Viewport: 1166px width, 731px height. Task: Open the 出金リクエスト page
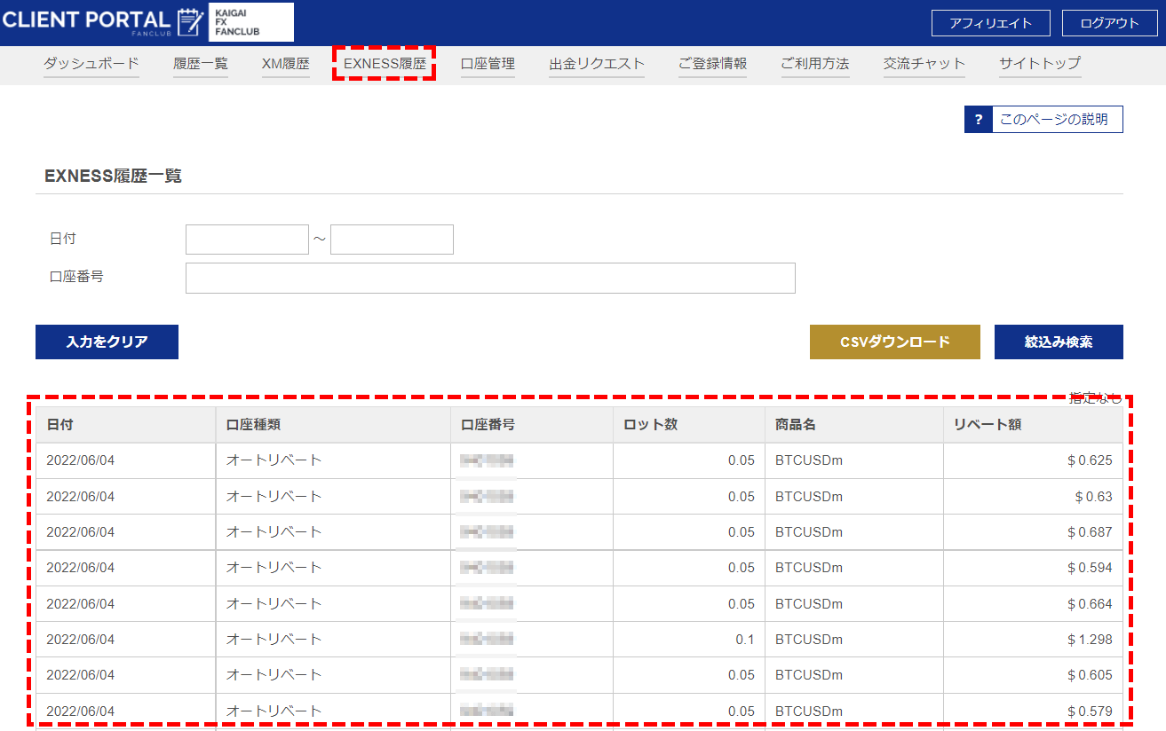(x=597, y=64)
